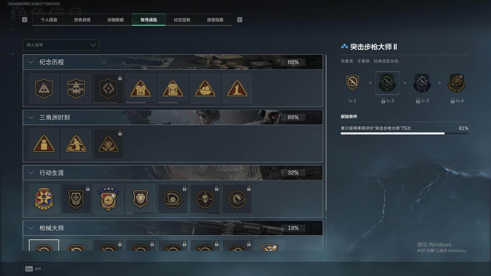This screenshot has width=491, height=276.
Task: Select the lv.3 blue rifle badge
Action: tap(422, 83)
